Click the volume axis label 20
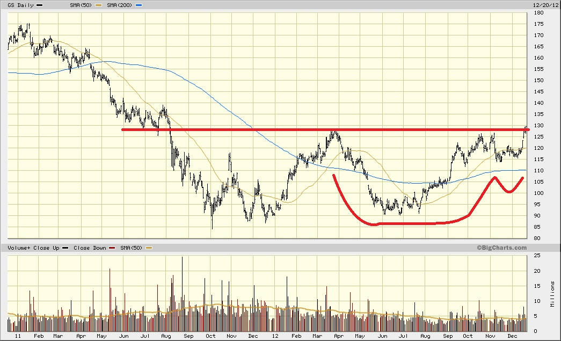Viewport: 561px width, 341px height. (x=537, y=271)
